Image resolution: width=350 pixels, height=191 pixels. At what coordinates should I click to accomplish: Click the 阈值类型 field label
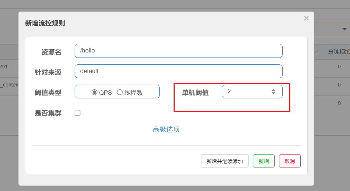pos(48,93)
